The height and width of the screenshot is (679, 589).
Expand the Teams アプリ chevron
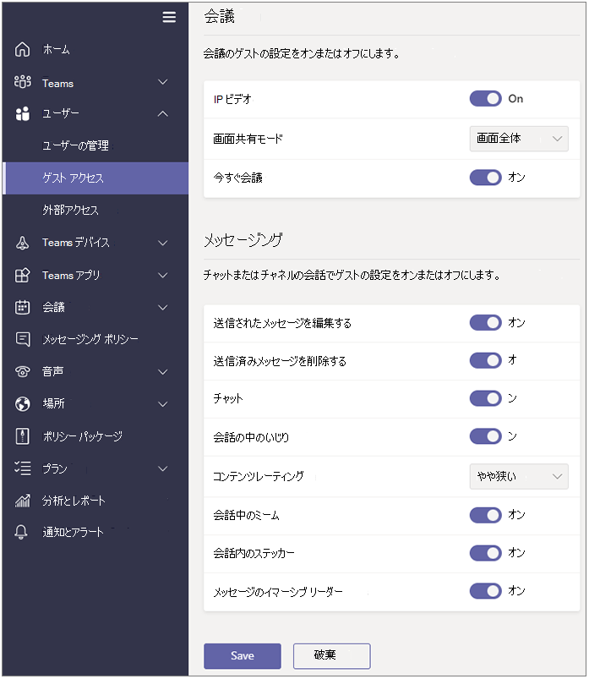pos(163,275)
